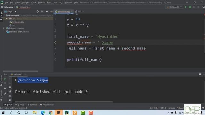The image size is (205, 115).
Task: Switch to the Helloworld.py editor tab
Action: pyautogui.click(x=64, y=11)
